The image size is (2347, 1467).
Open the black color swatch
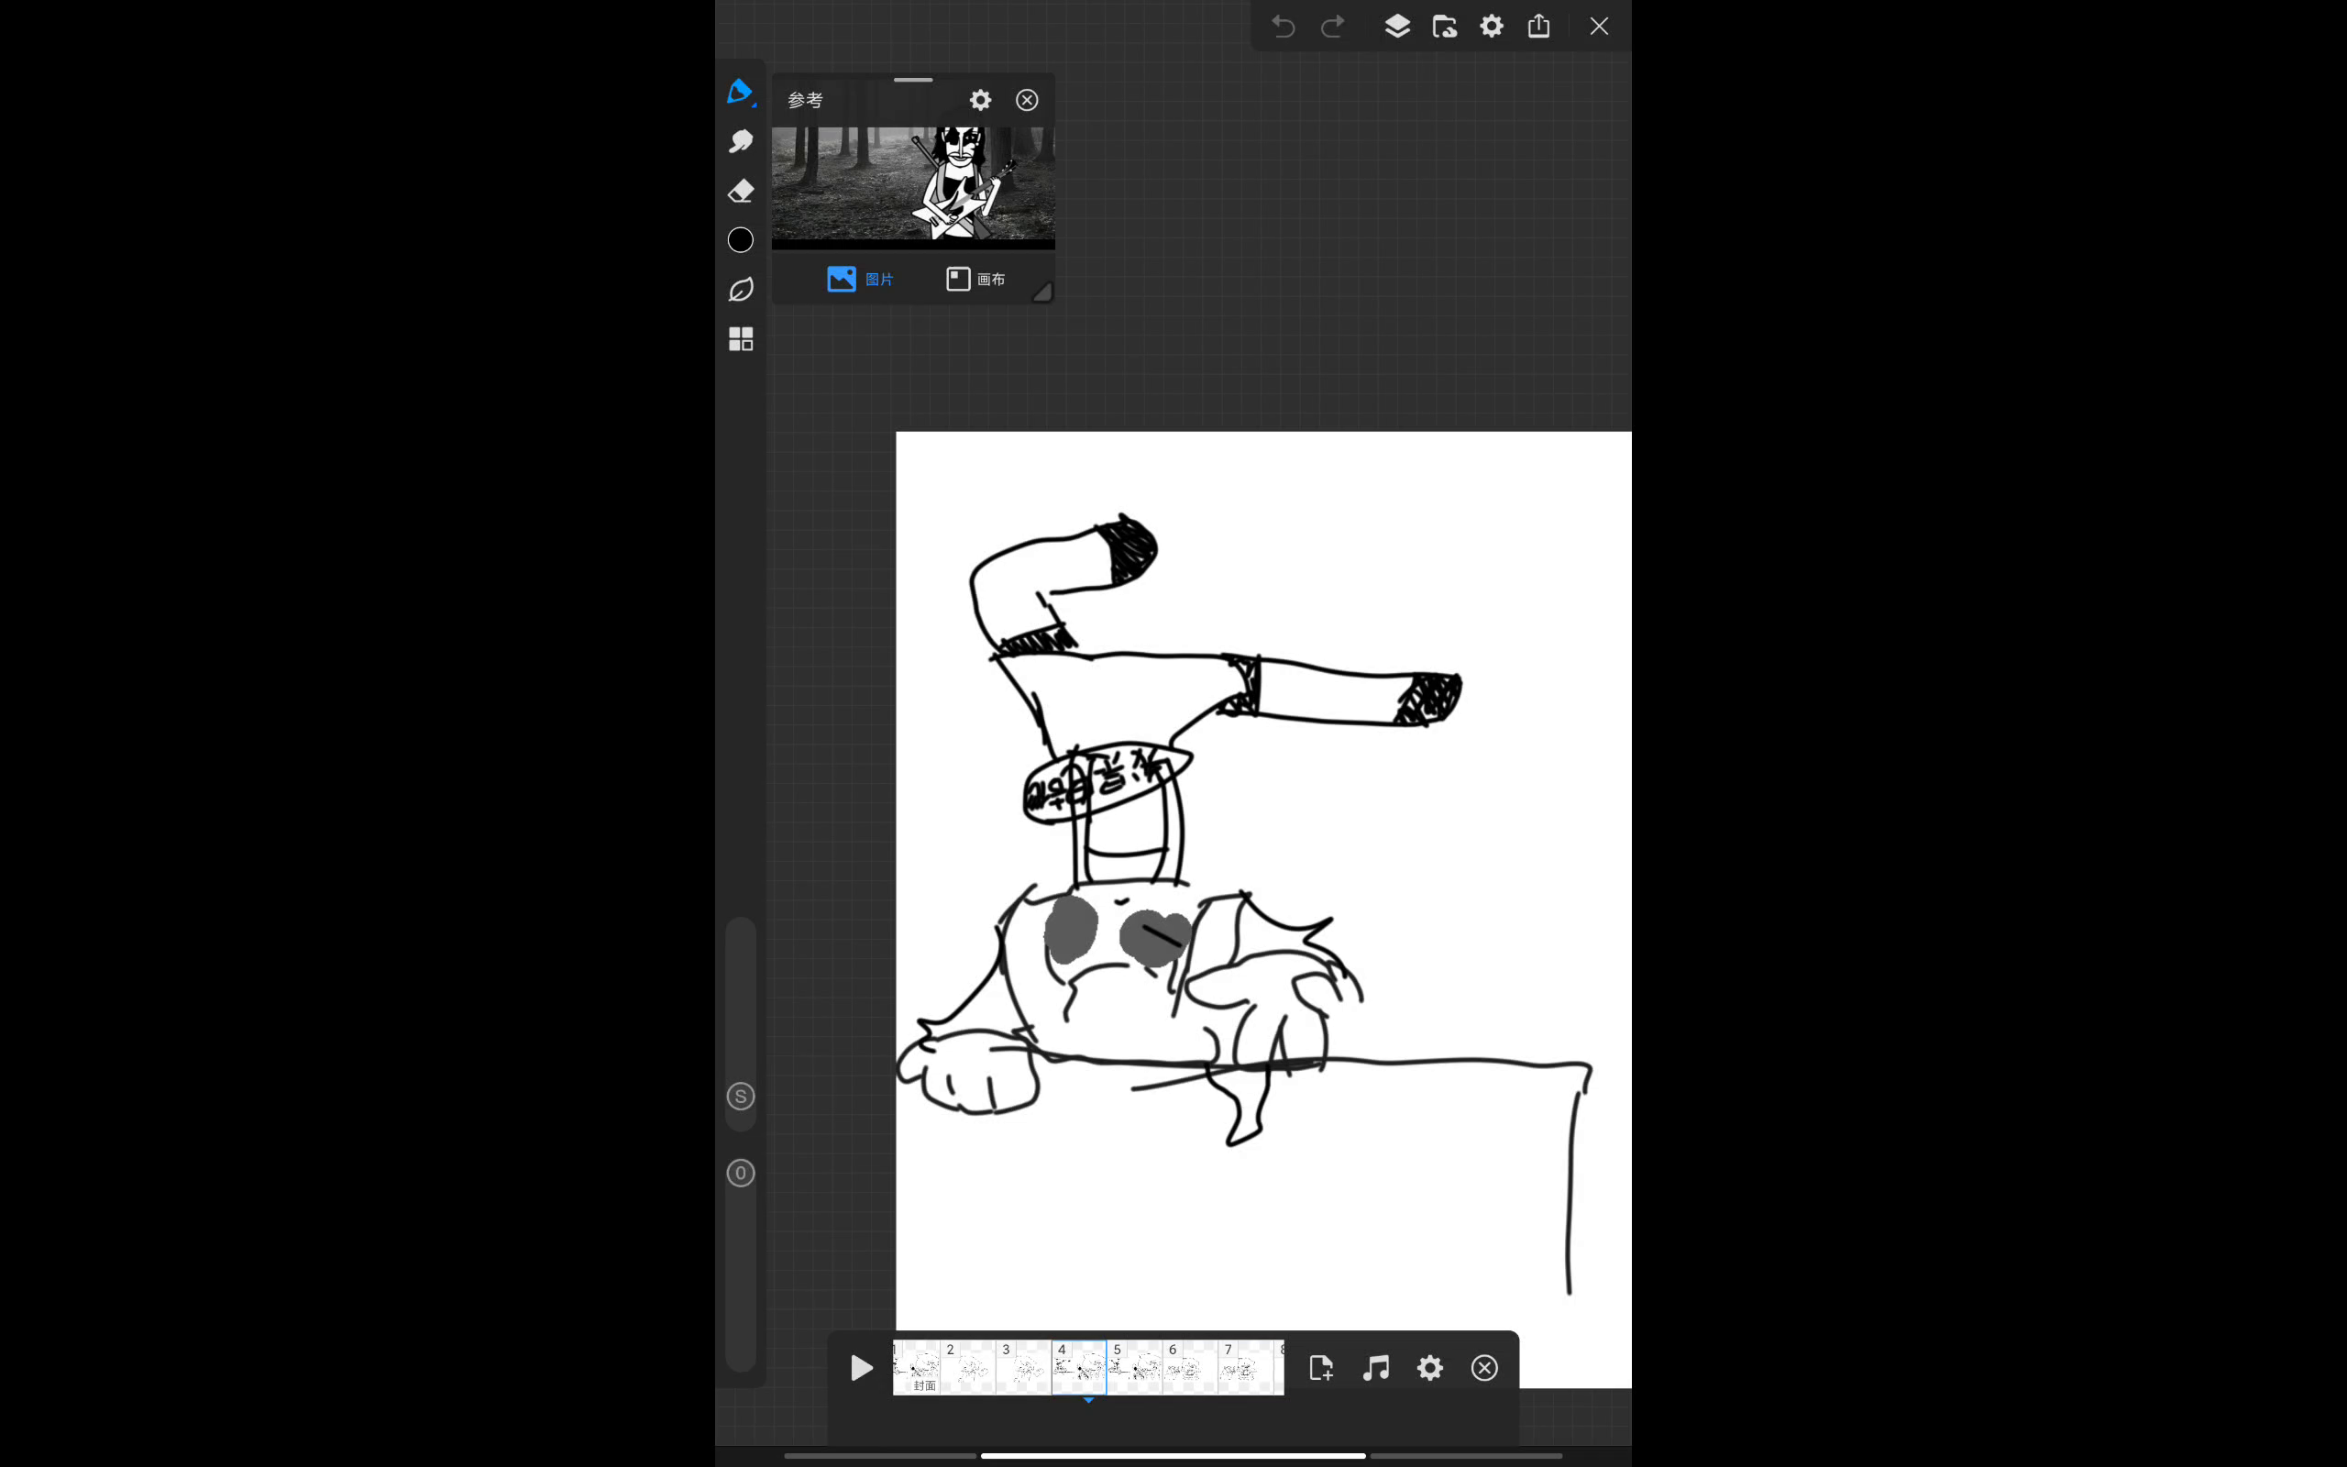point(741,239)
